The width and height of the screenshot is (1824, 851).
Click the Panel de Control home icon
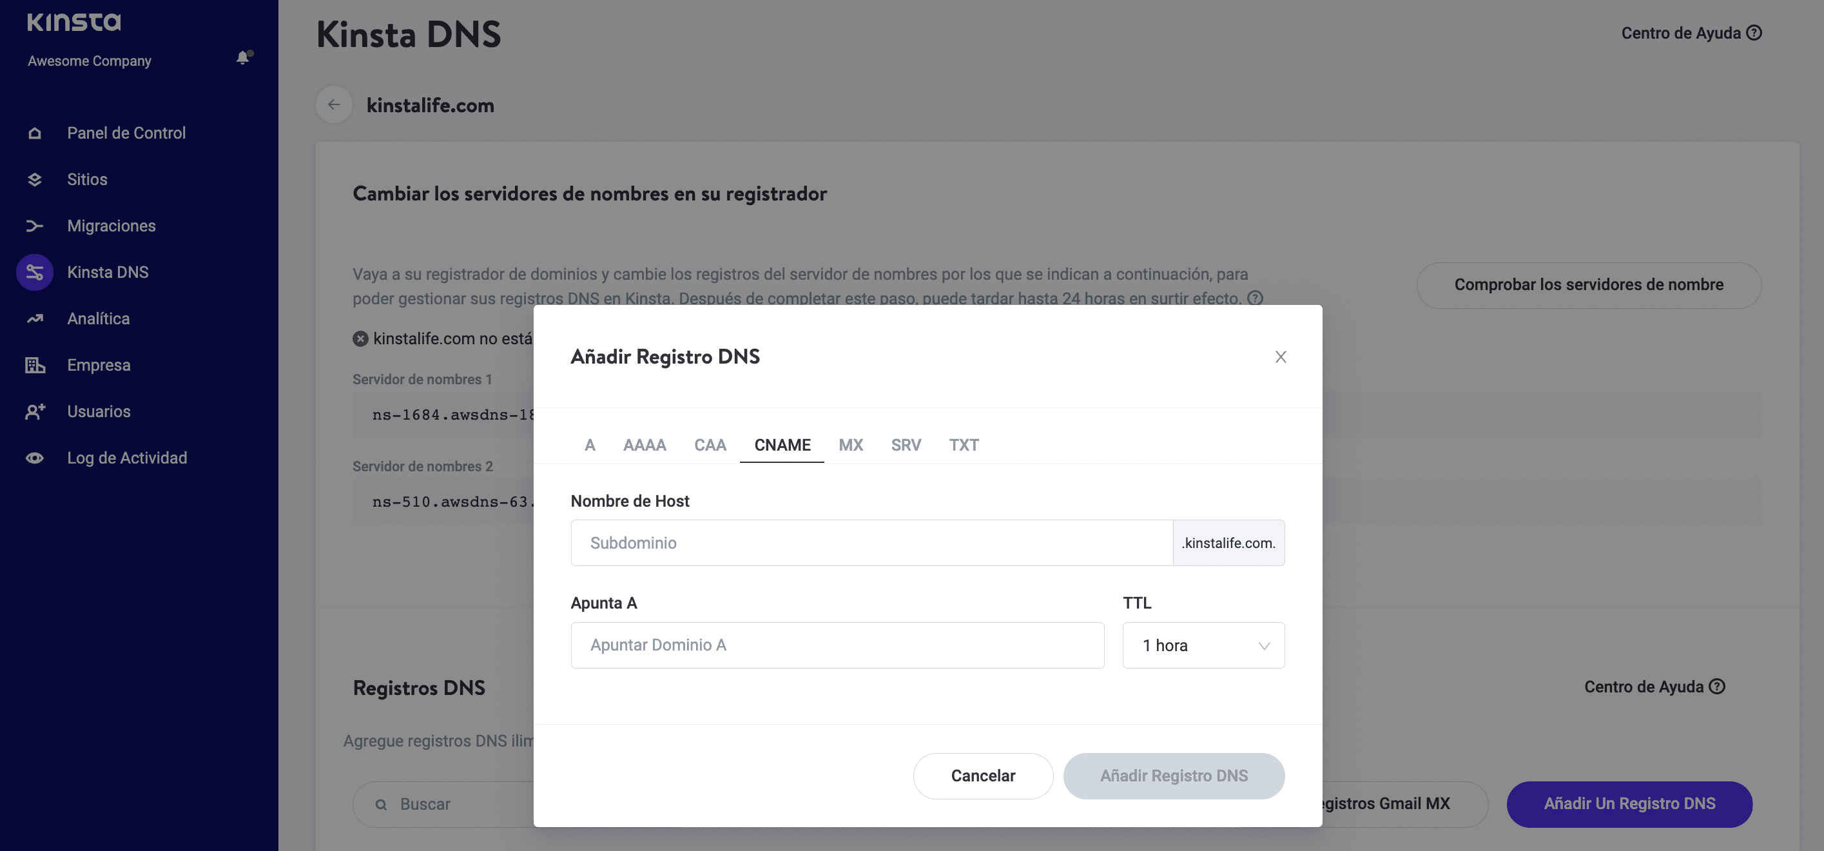(35, 133)
